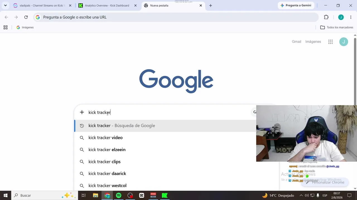357x200 pixels.
Task: Click the Google logo
Action: (176, 81)
